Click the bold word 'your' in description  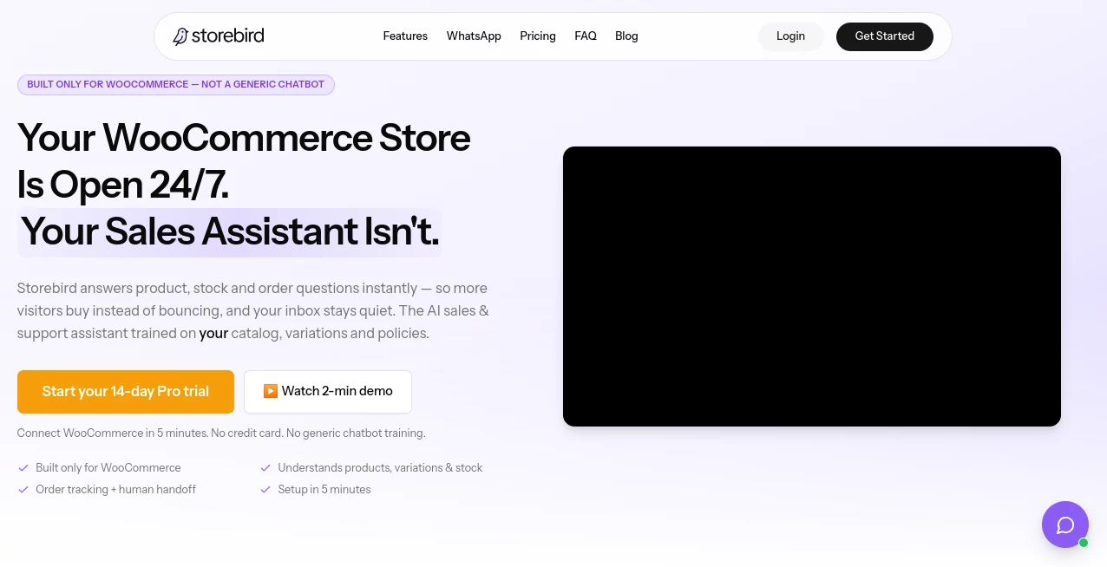pyautogui.click(x=213, y=333)
